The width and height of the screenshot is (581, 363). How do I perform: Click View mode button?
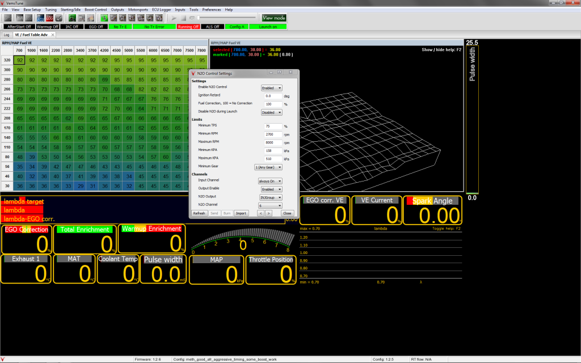[x=274, y=18]
